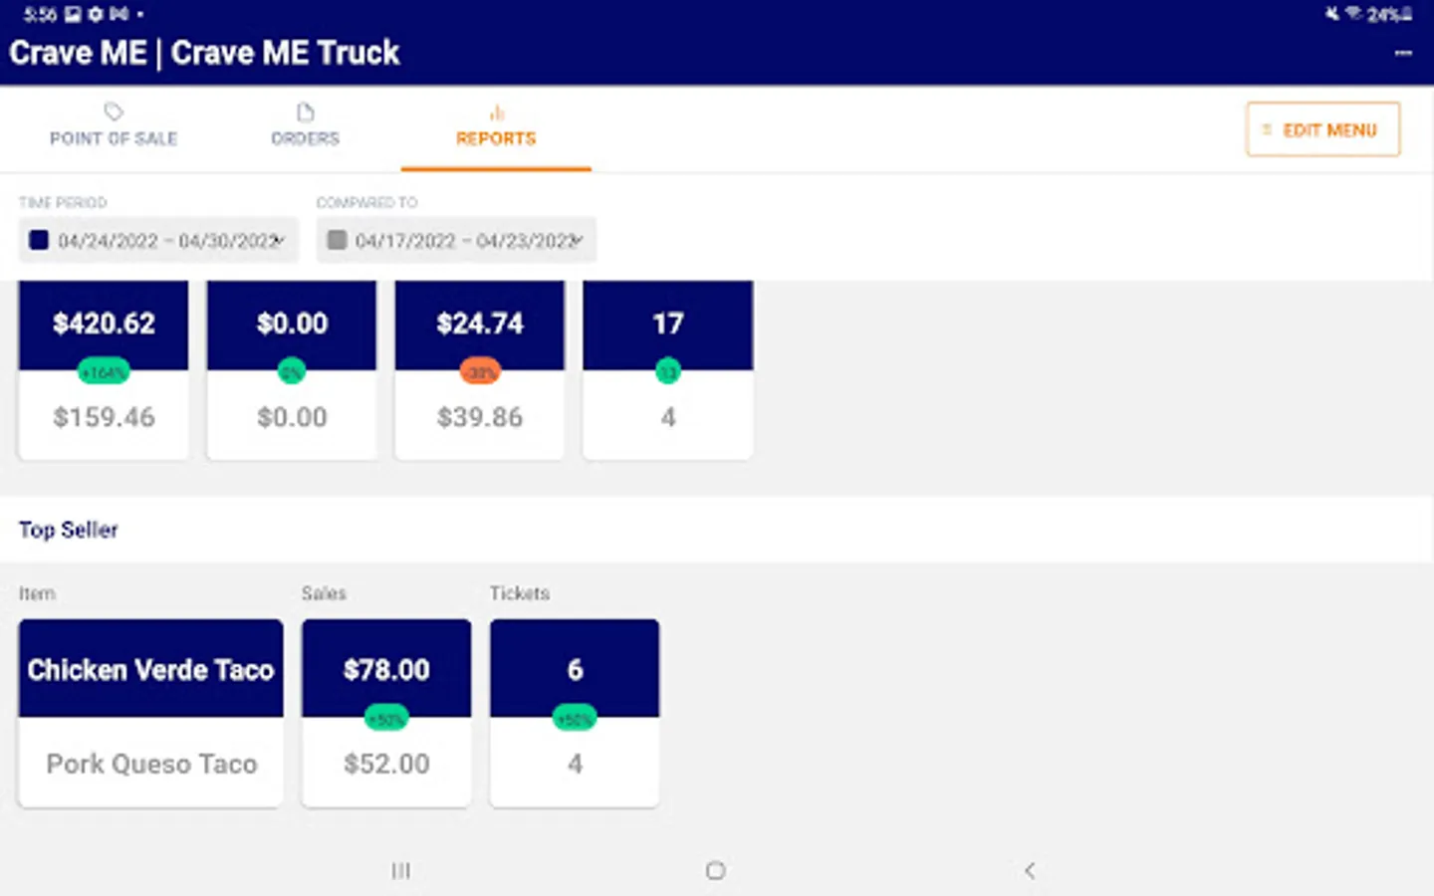This screenshot has height=896, width=1434.
Task: Open the Compared To date range dropdown
Action: (x=457, y=241)
